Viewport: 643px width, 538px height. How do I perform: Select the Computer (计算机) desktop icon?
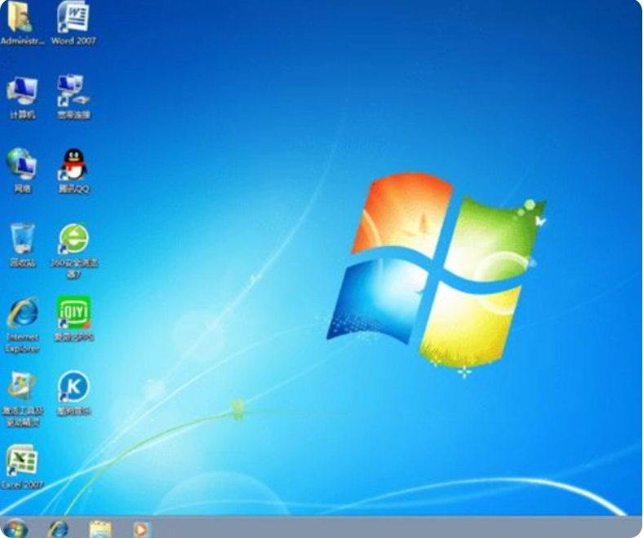(22, 90)
